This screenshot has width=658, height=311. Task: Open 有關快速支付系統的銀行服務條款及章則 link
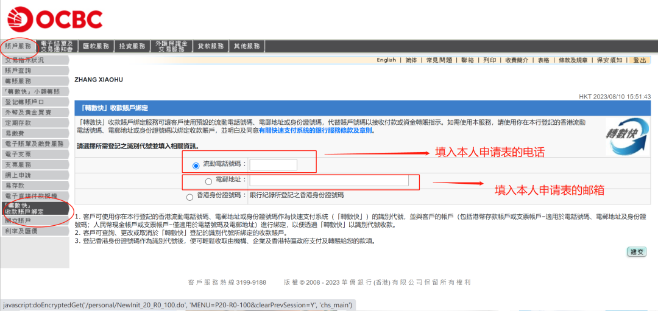(316, 130)
